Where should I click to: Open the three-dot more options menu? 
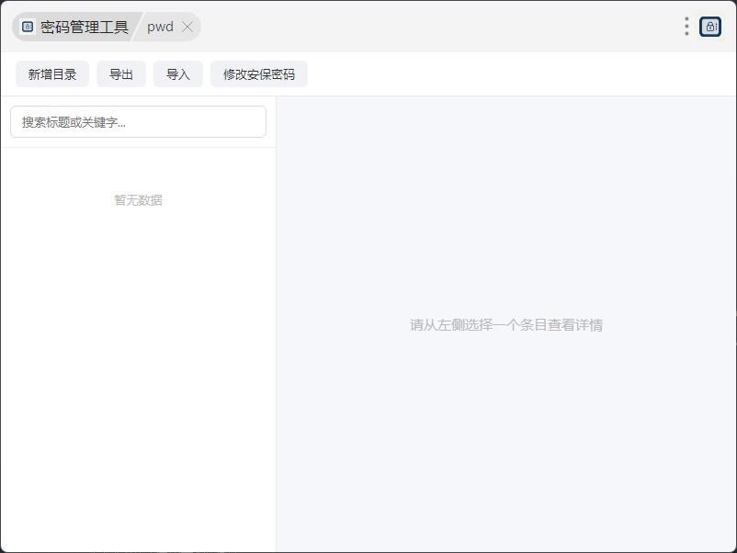pos(686,27)
